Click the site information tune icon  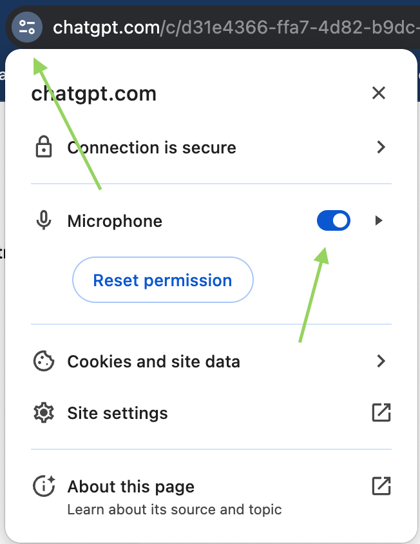(x=27, y=27)
